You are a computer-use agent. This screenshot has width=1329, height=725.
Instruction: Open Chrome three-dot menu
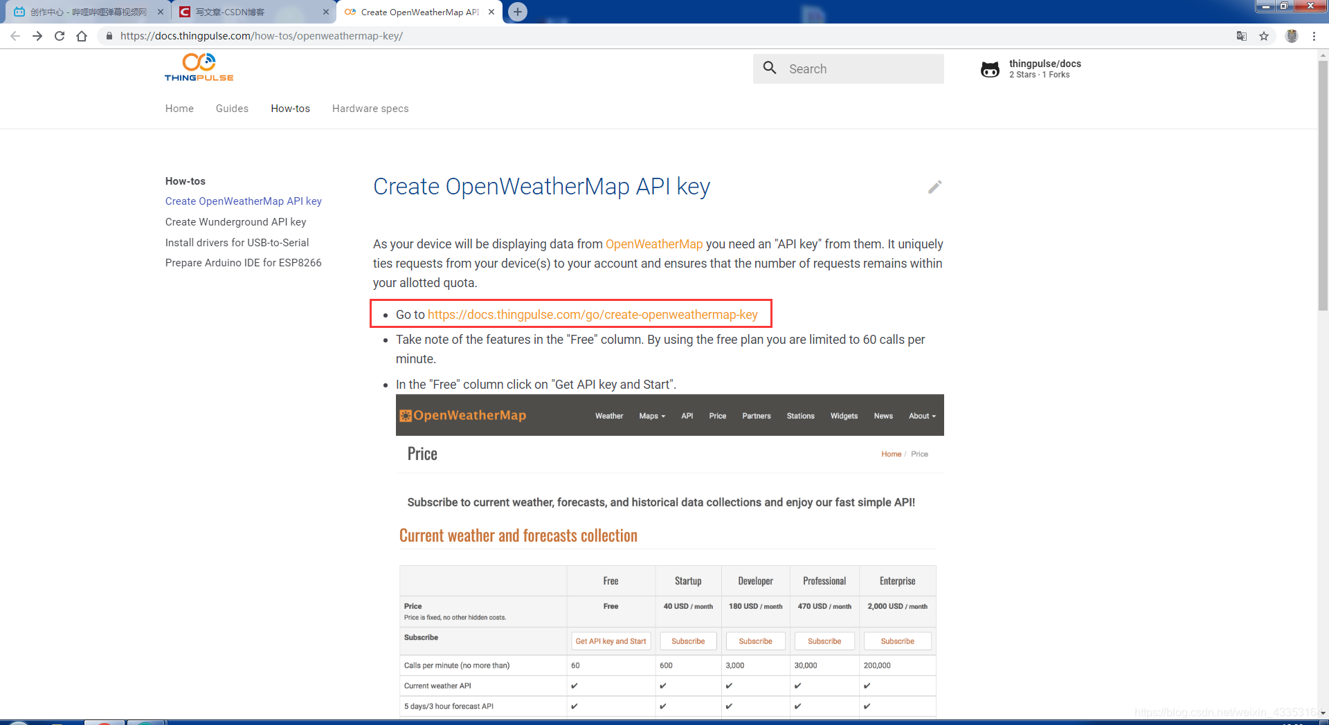[1314, 36]
